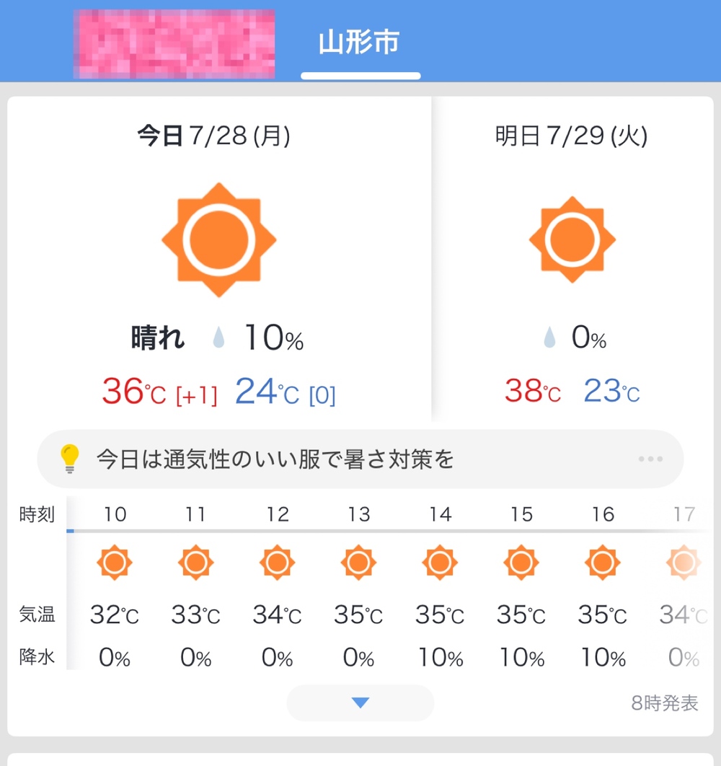Expand hourly forecast with blue down arrow
The width and height of the screenshot is (721, 766).
tap(360, 703)
